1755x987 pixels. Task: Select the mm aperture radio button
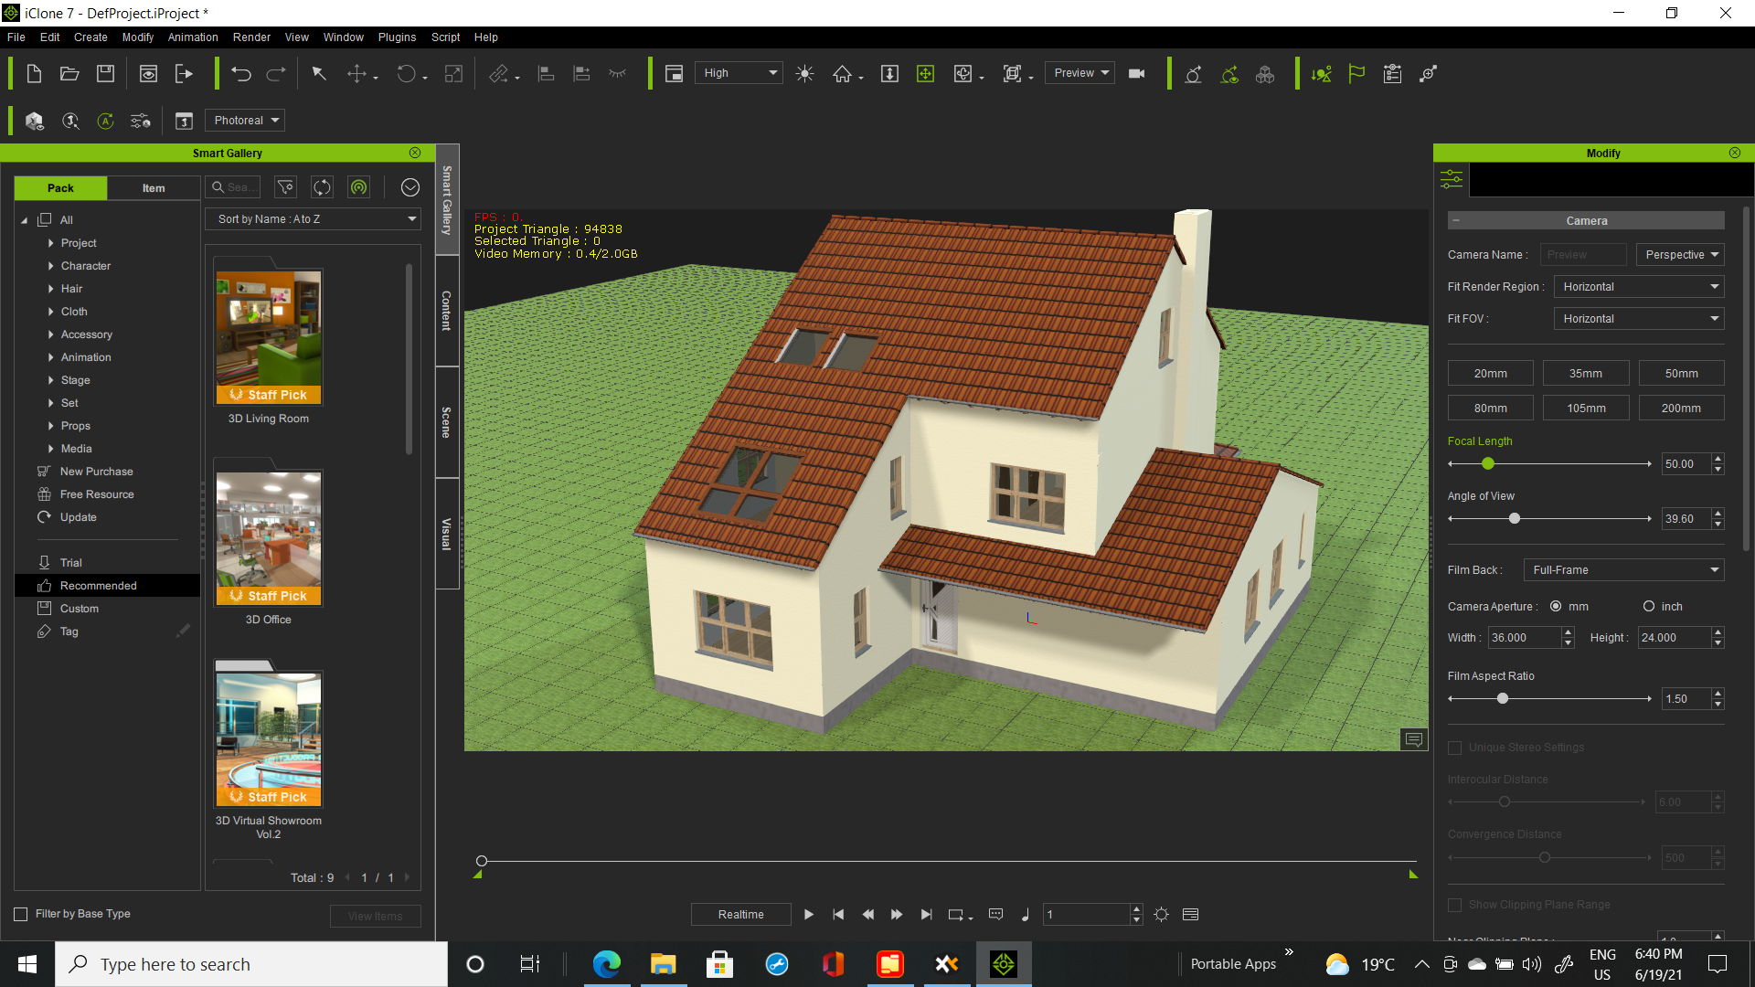coord(1556,606)
